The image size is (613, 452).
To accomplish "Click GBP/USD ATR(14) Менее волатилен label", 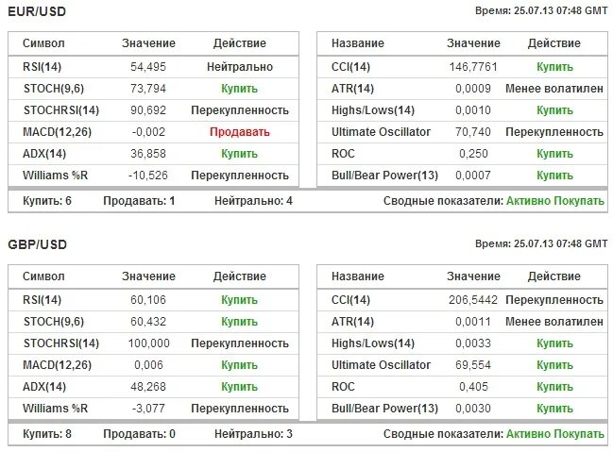I will point(554,322).
